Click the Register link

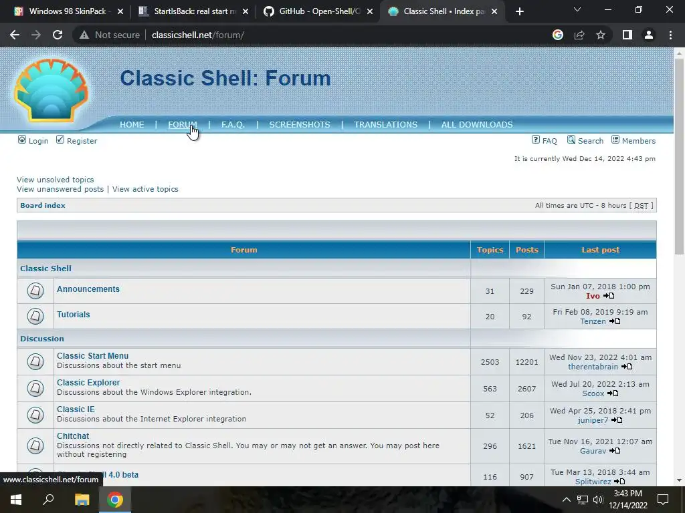(76, 140)
